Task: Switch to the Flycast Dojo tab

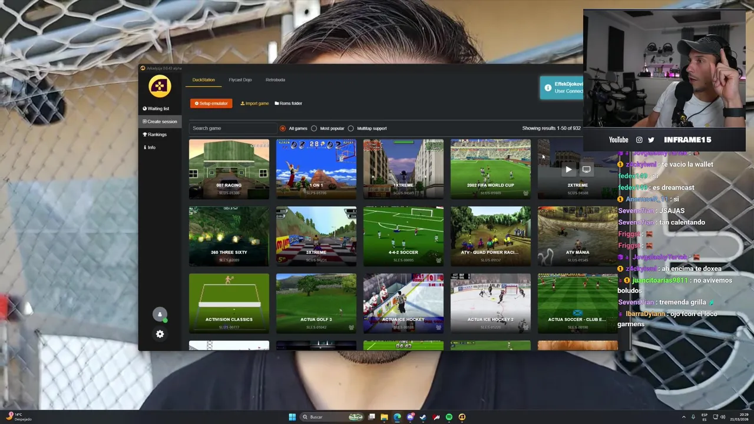Action: coord(240,79)
